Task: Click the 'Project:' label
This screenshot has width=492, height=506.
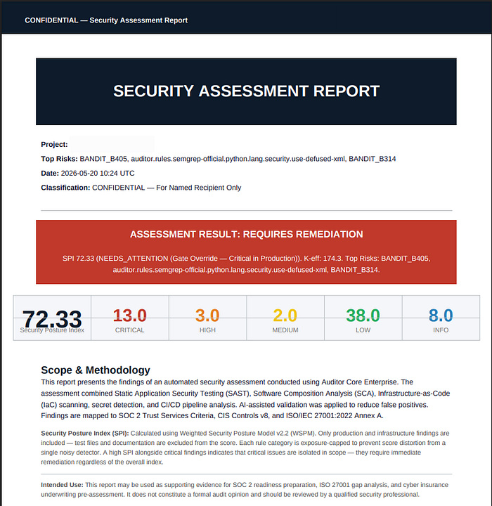Action: [x=54, y=144]
